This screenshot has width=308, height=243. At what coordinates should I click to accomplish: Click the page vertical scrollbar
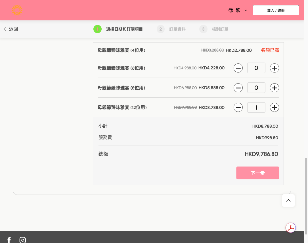(306, 196)
